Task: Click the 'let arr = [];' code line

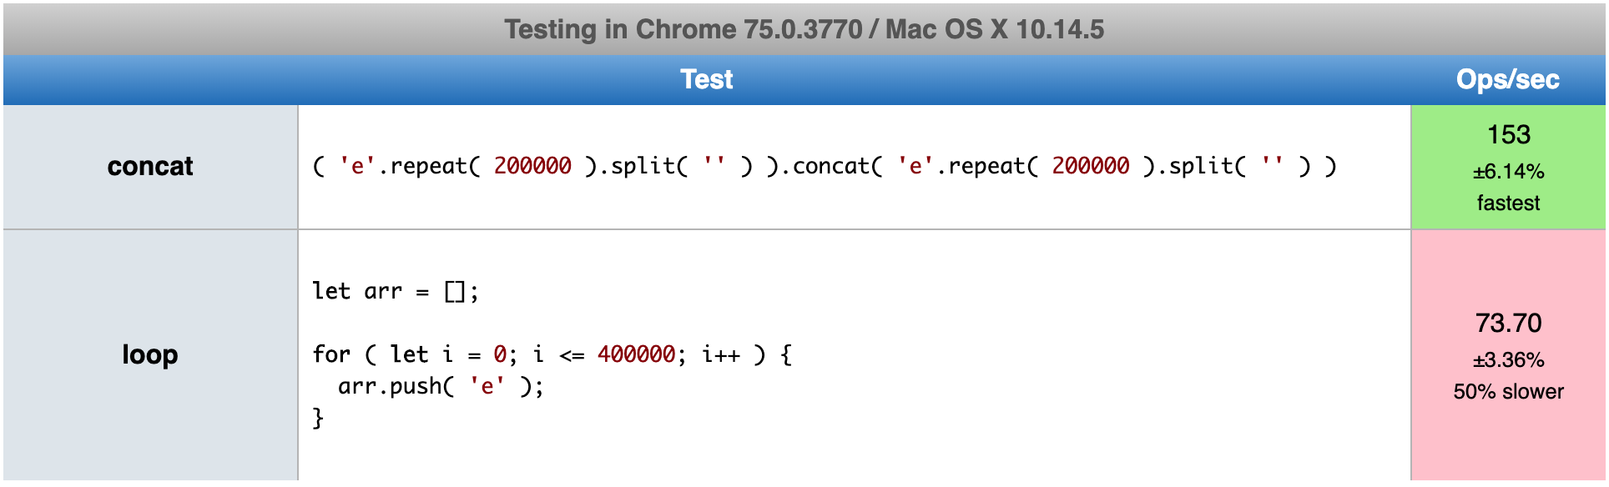Action: 396,291
